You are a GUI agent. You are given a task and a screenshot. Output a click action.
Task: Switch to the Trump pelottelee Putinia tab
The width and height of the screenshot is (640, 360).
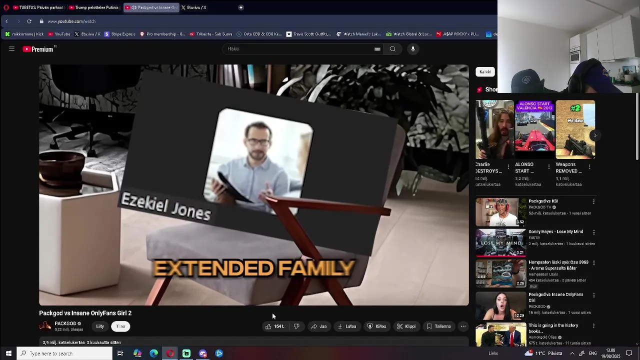point(93,7)
